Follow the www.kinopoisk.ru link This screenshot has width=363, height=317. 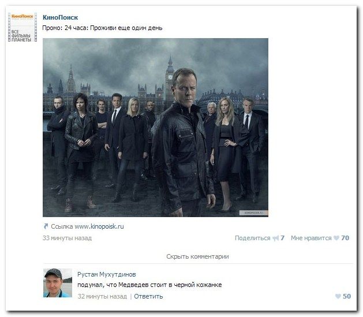(99, 226)
